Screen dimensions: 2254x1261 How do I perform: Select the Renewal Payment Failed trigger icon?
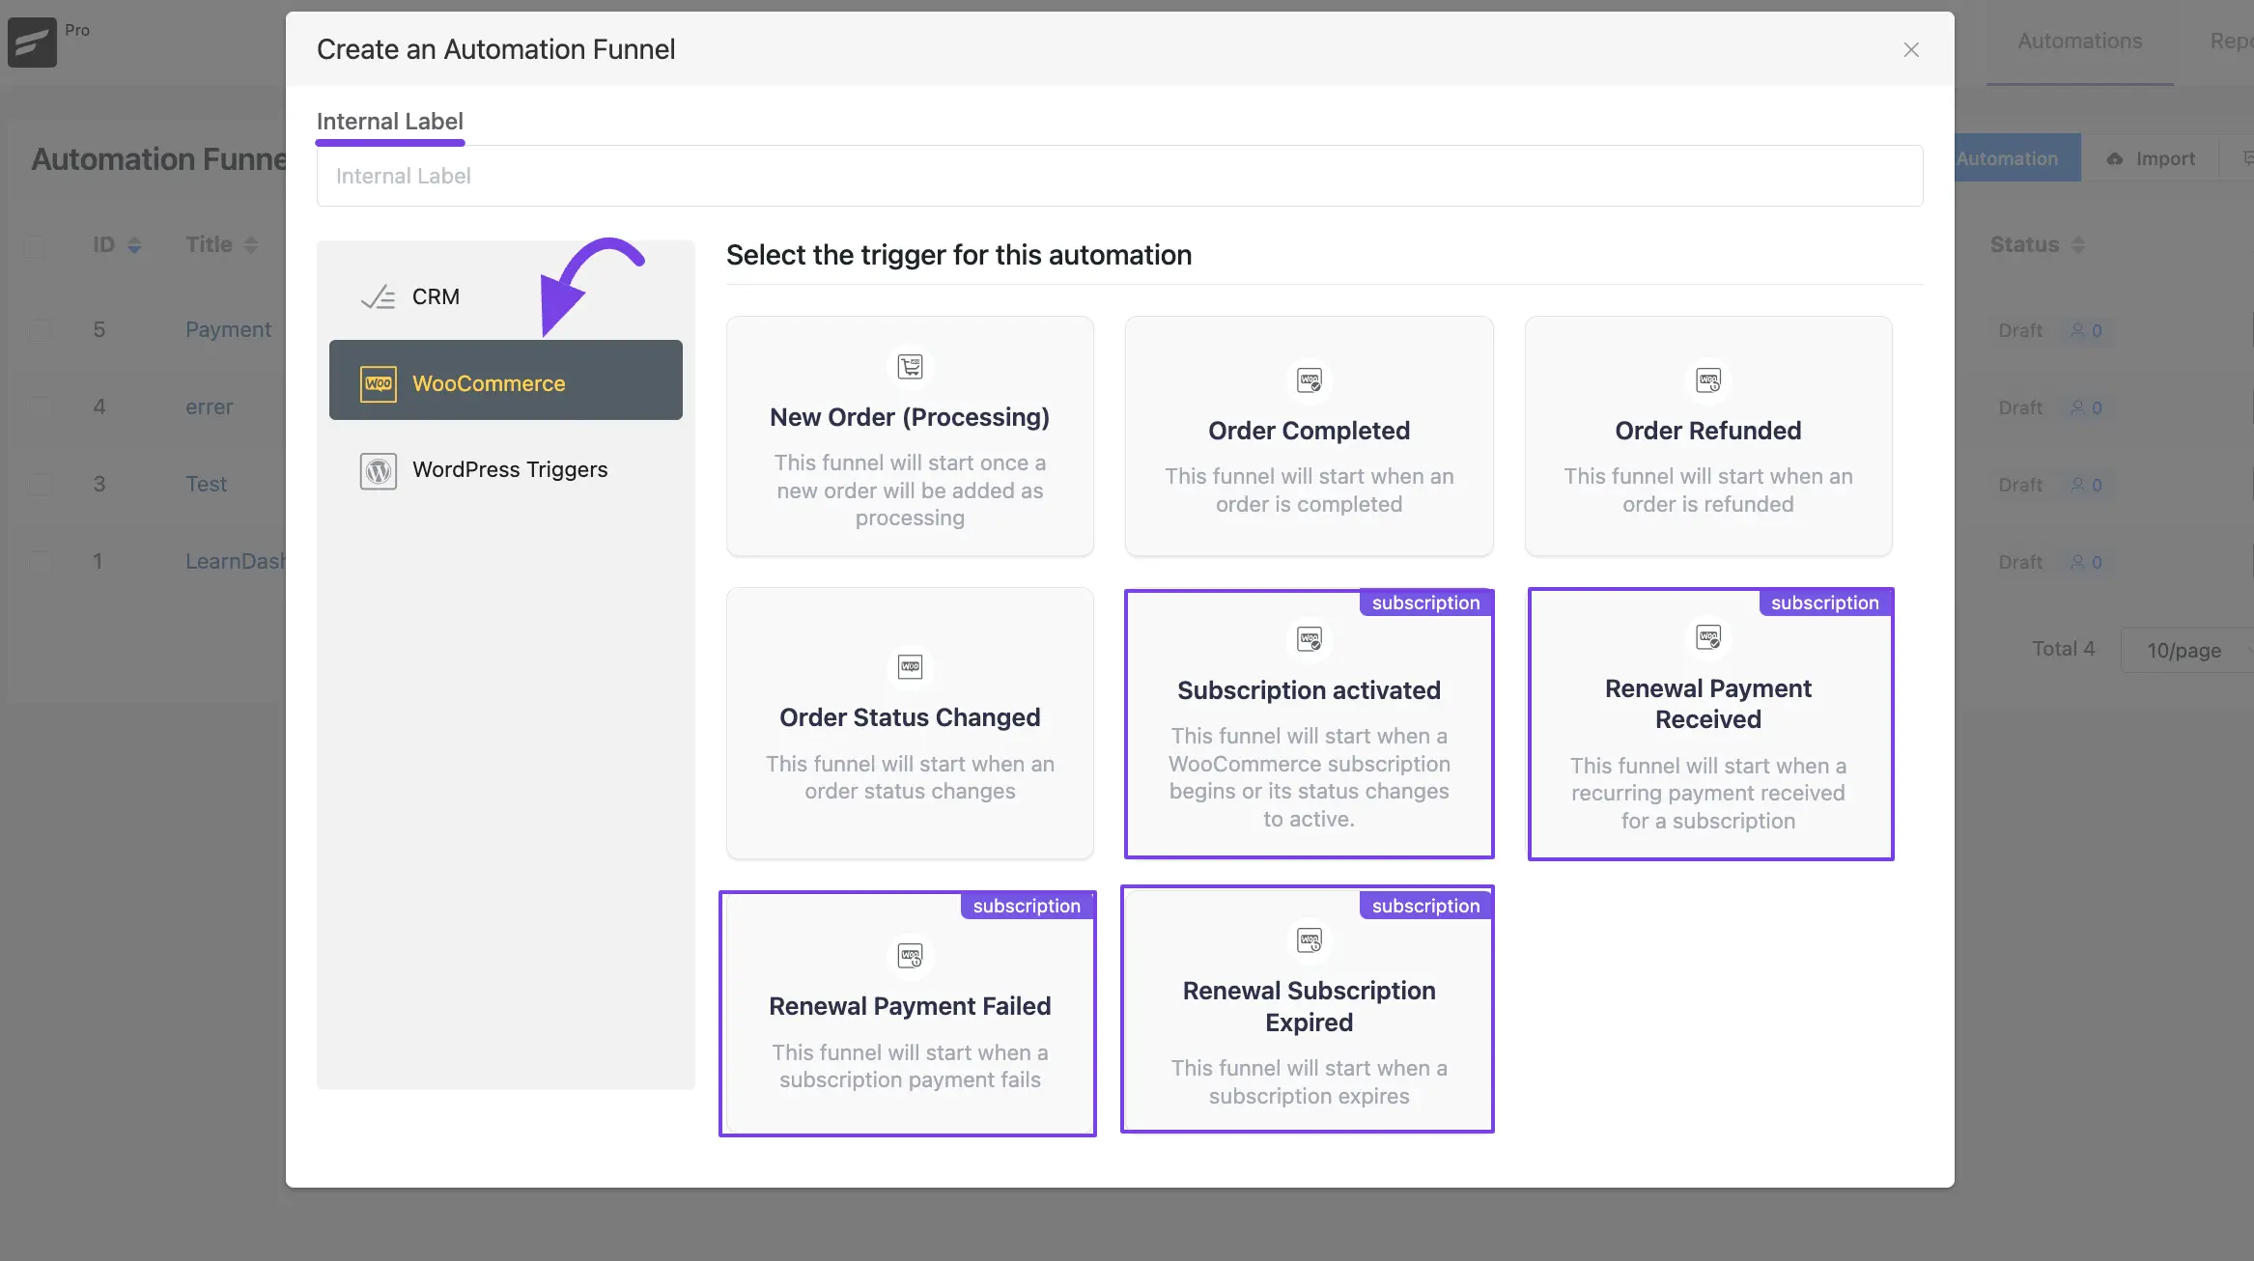pos(911,956)
